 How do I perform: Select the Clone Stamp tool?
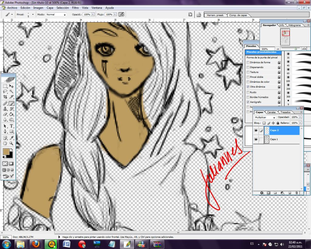[5, 109]
